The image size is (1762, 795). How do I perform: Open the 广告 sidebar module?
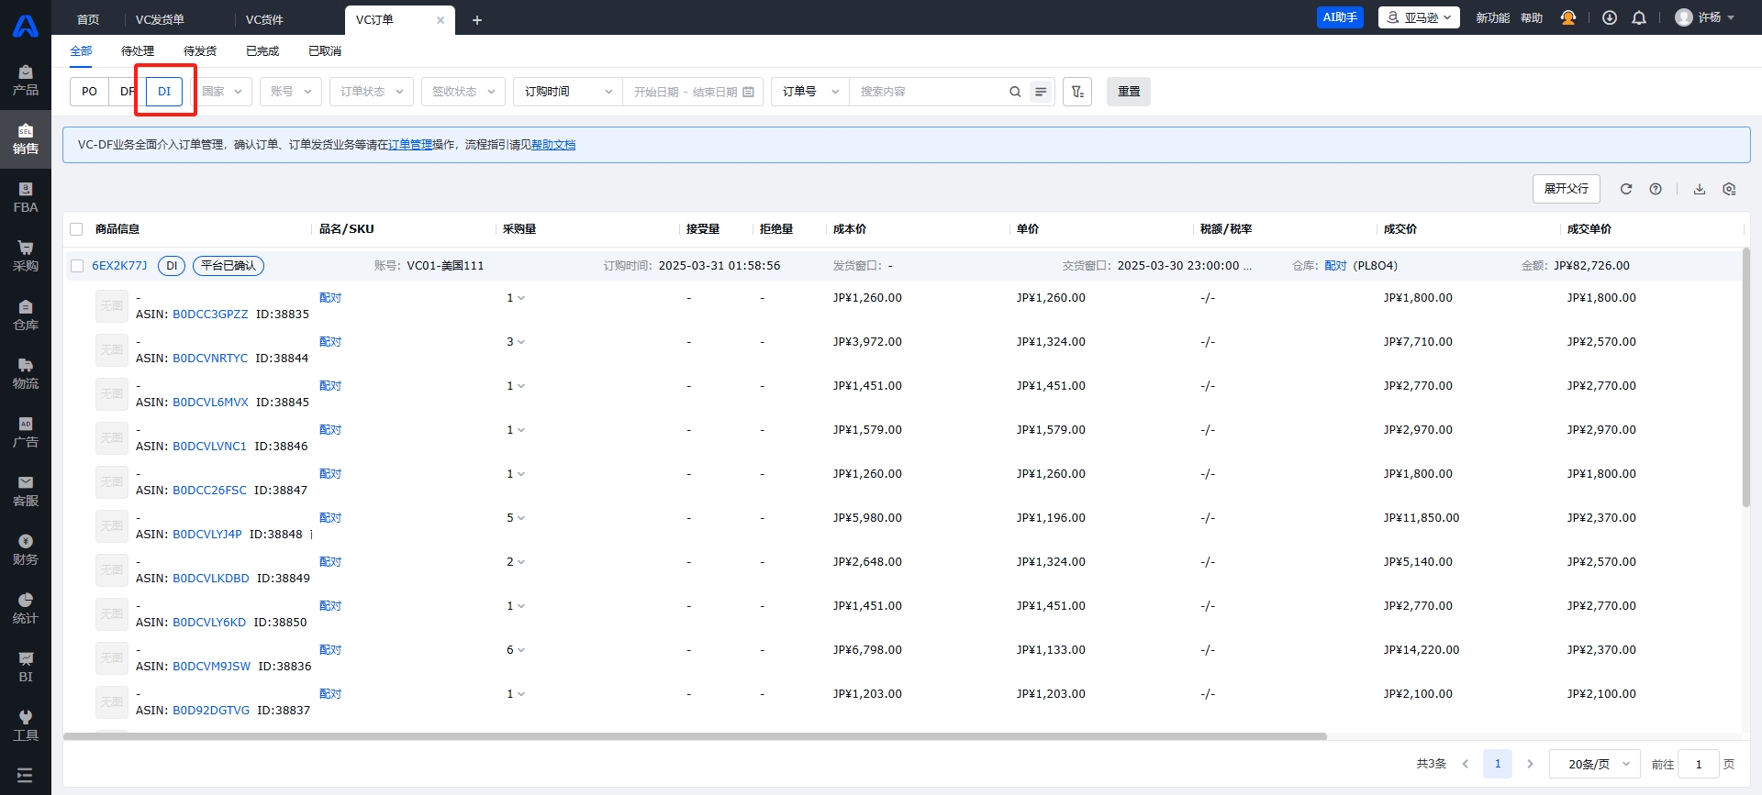click(26, 432)
